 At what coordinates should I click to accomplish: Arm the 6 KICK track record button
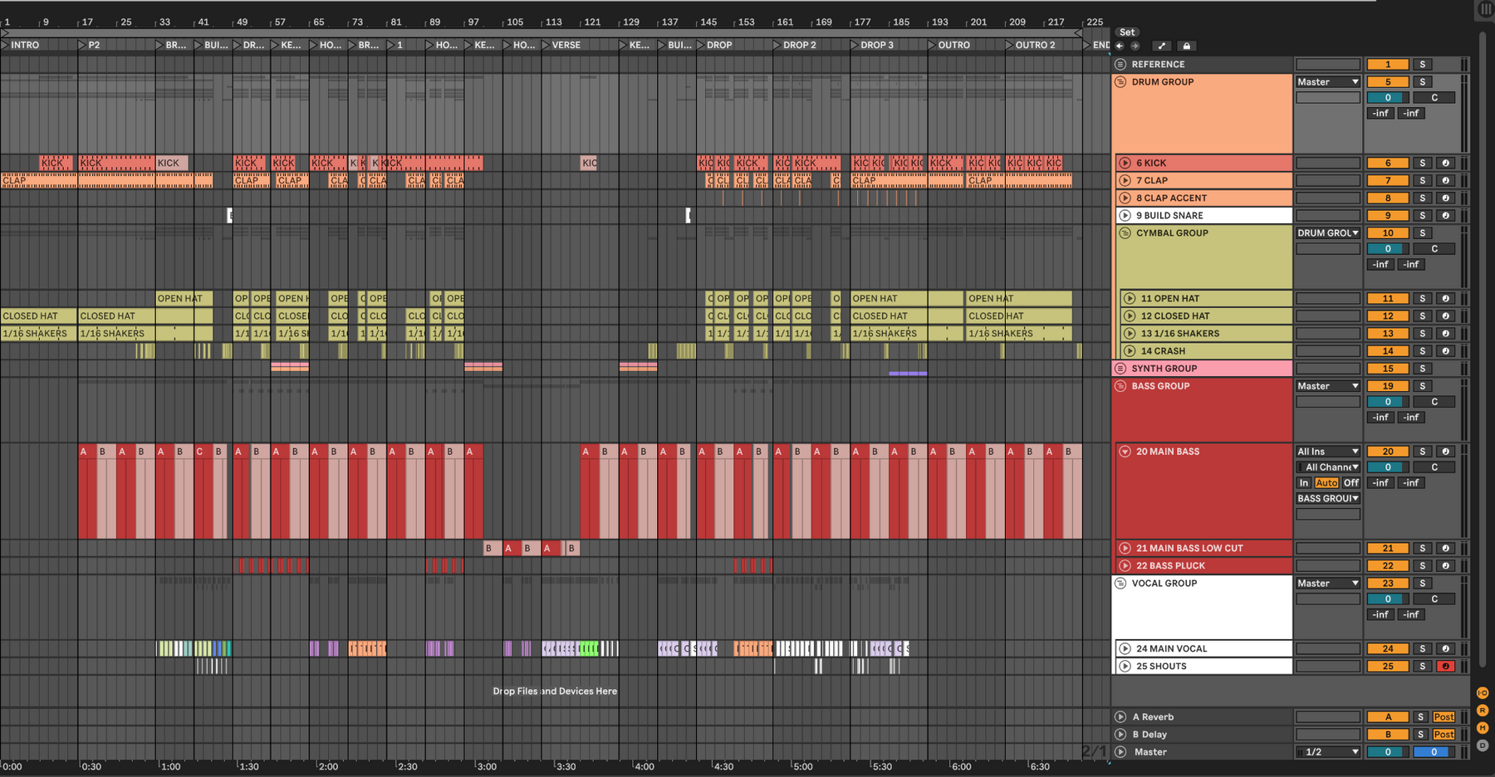pos(1445,163)
